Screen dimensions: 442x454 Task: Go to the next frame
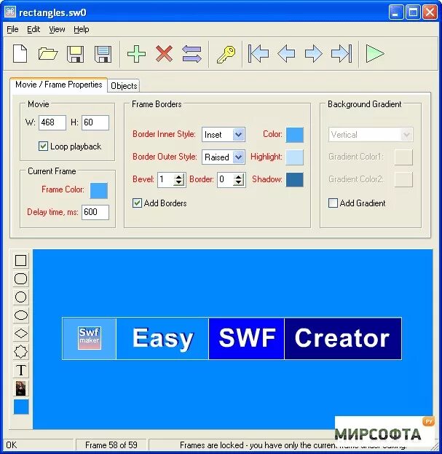[x=314, y=54]
